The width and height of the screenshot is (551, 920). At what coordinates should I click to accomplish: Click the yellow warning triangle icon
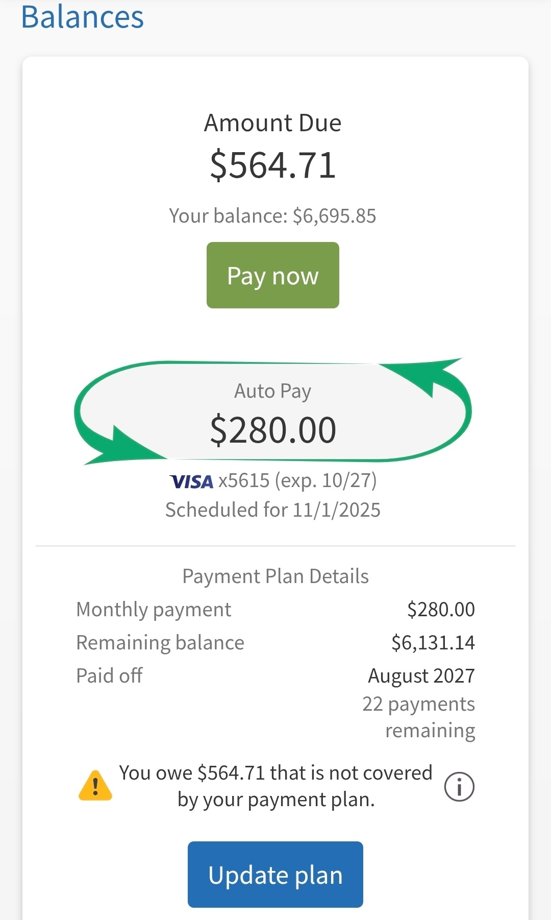click(95, 785)
